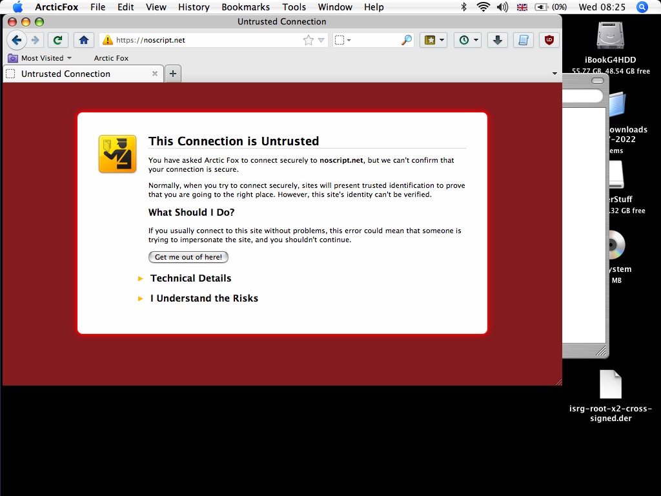The image size is (661, 496).
Task: Click the background window's toolbar pill button
Action: (597, 81)
